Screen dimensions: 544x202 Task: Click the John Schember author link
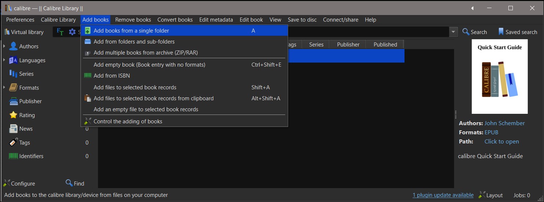pos(504,123)
